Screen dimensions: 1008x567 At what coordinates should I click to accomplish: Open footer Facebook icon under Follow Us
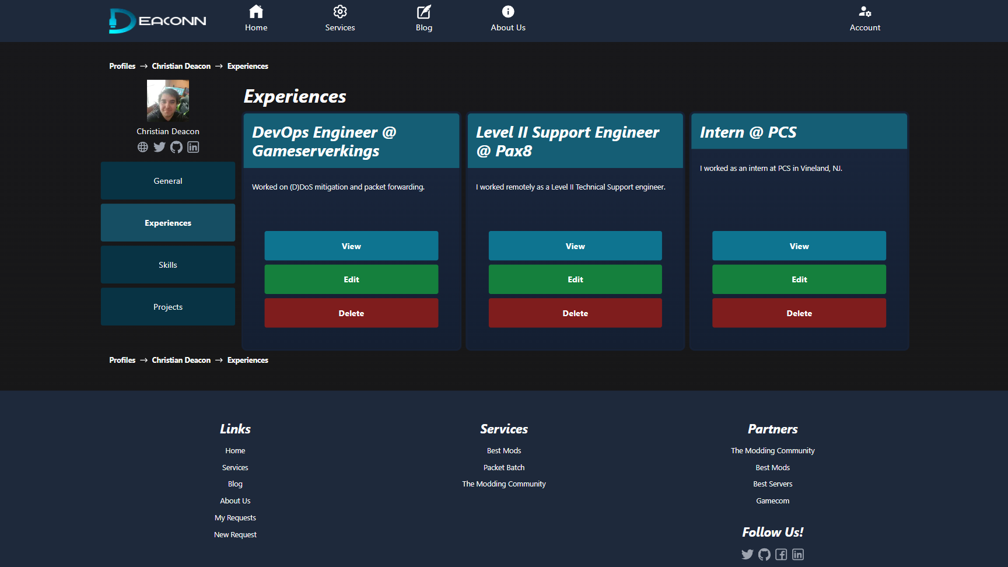(781, 554)
